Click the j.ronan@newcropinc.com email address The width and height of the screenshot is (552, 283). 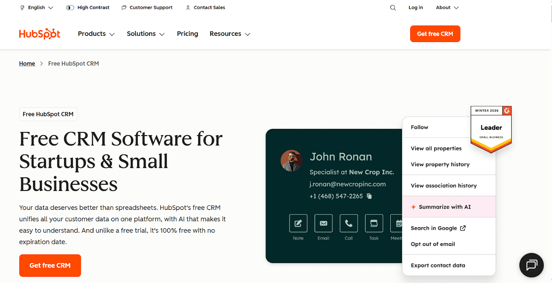(347, 184)
